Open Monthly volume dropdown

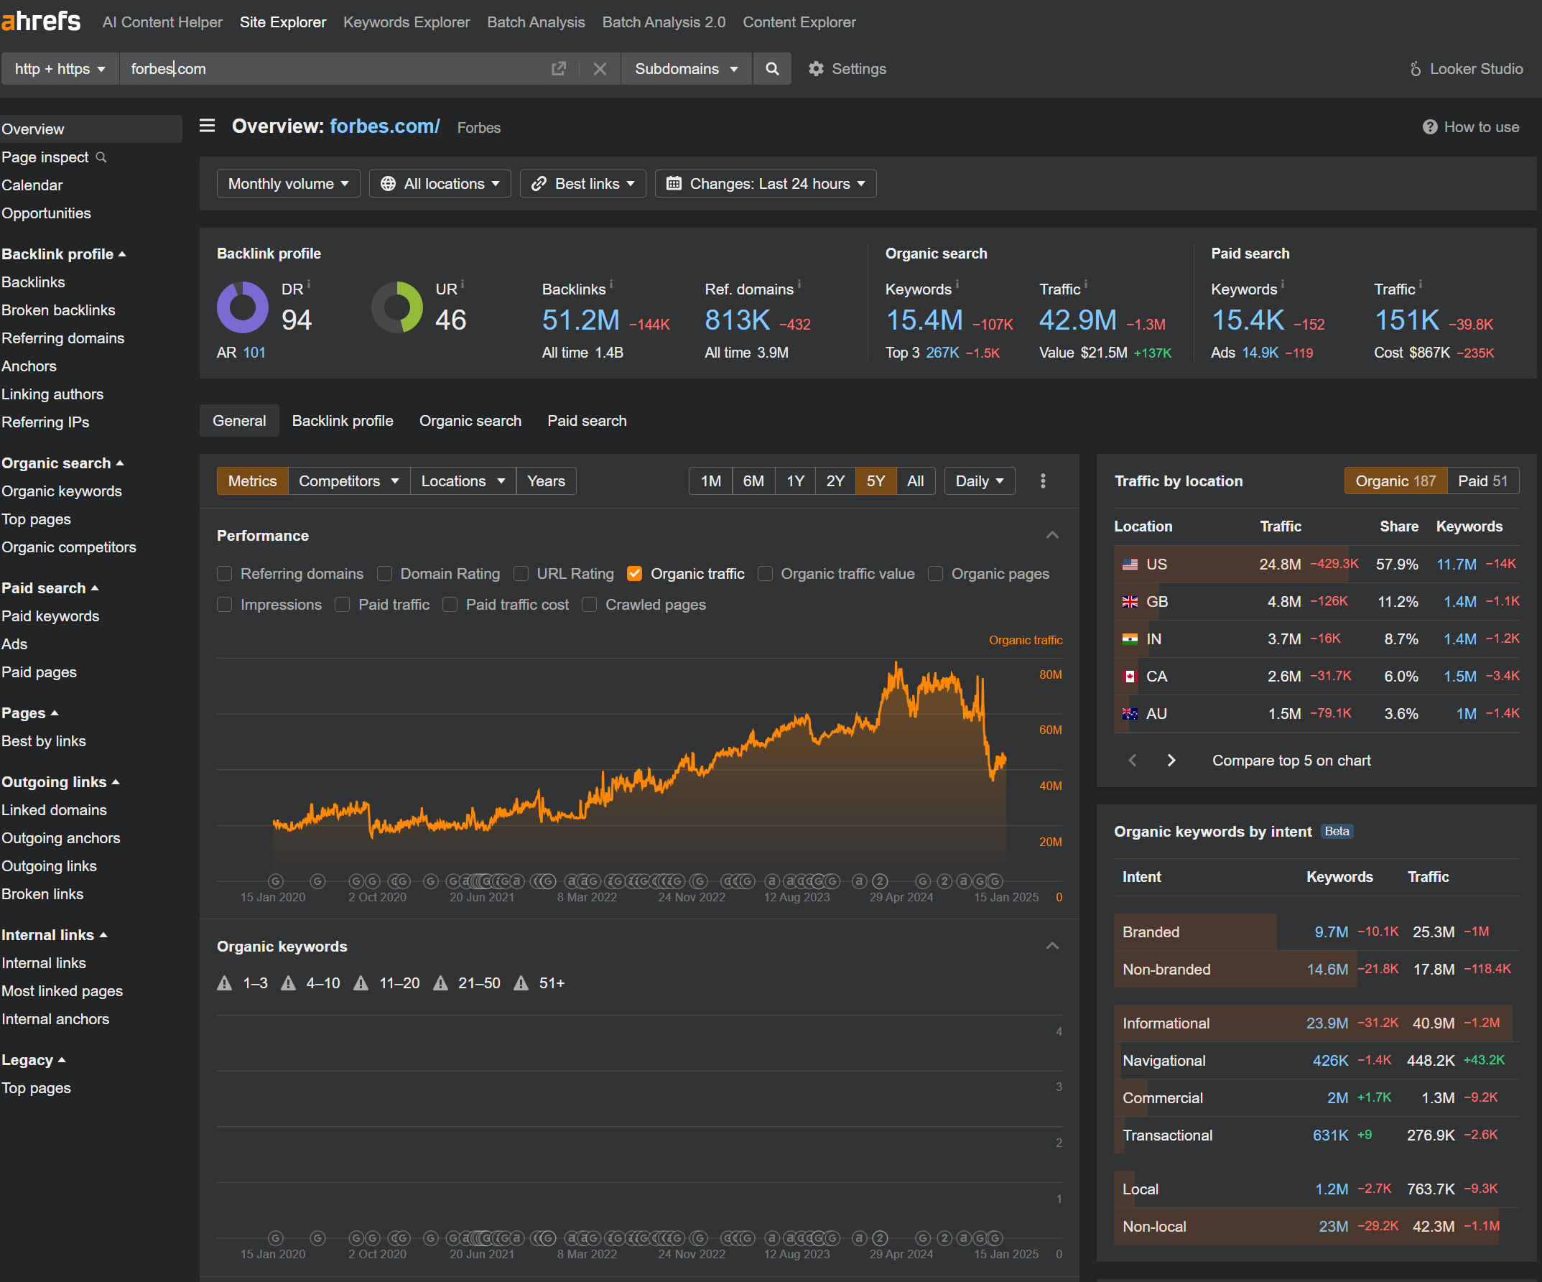pos(288,184)
